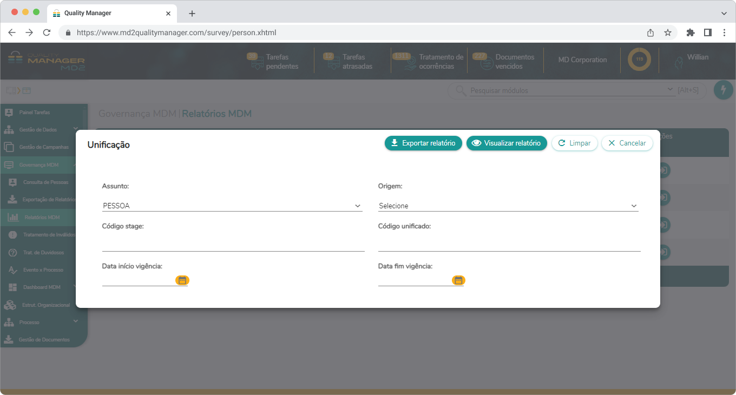The image size is (736, 395).
Task: Open Documentos vencidos header icon
Action: 485,61
